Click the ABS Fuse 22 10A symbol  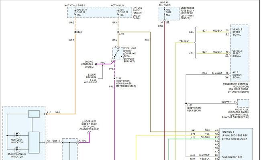pyautogui.click(x=118, y=12)
